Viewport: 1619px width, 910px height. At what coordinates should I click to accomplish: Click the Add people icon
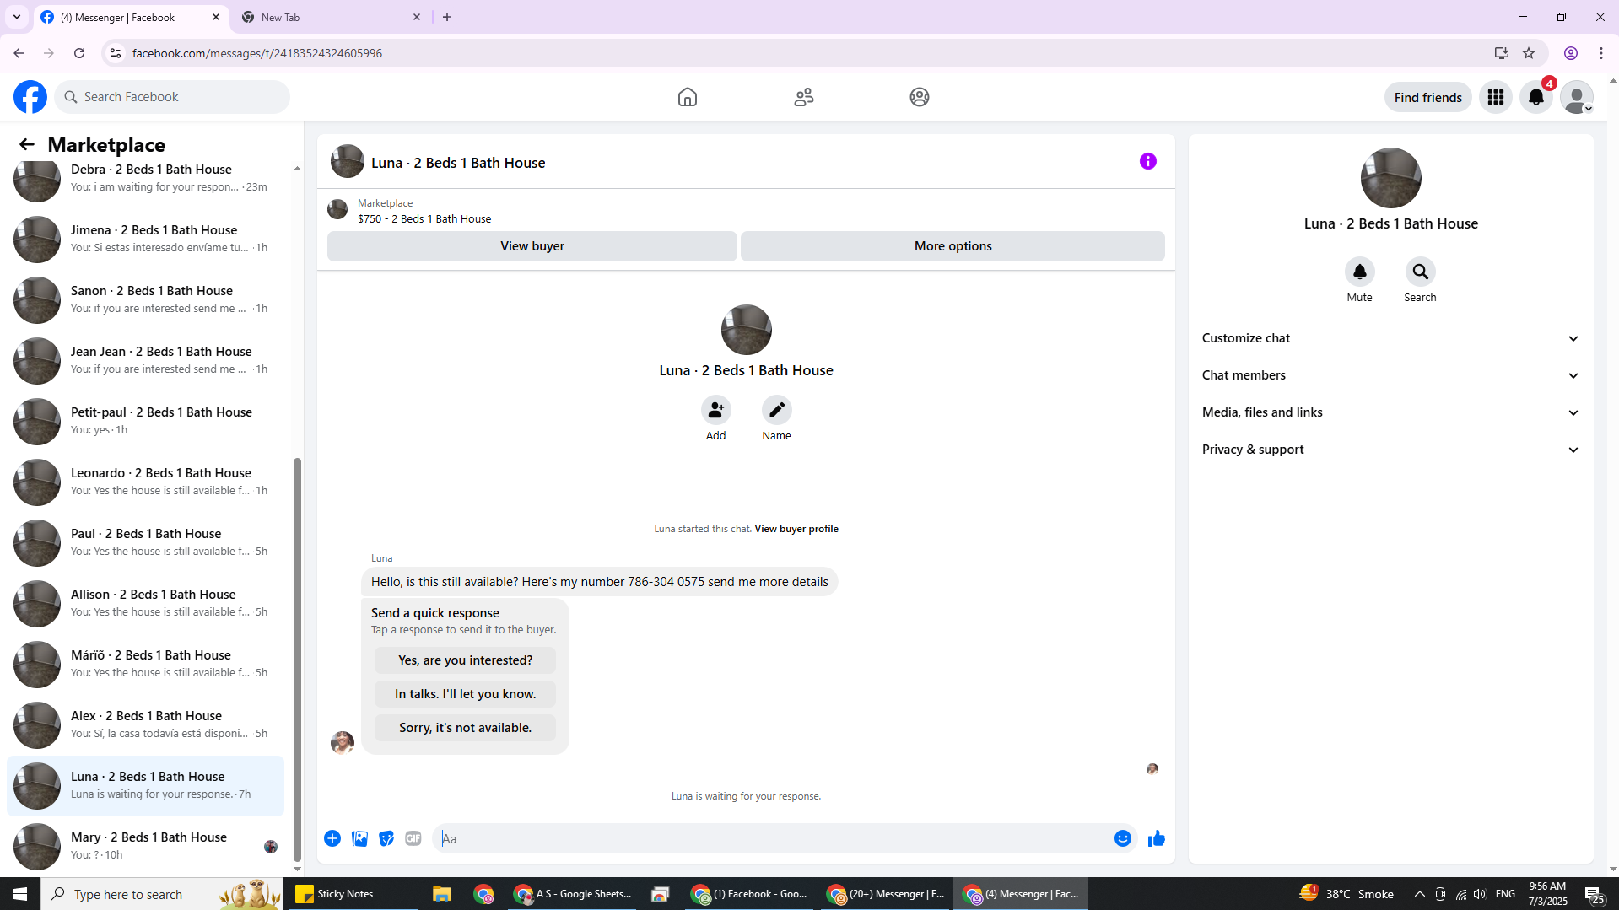(715, 410)
